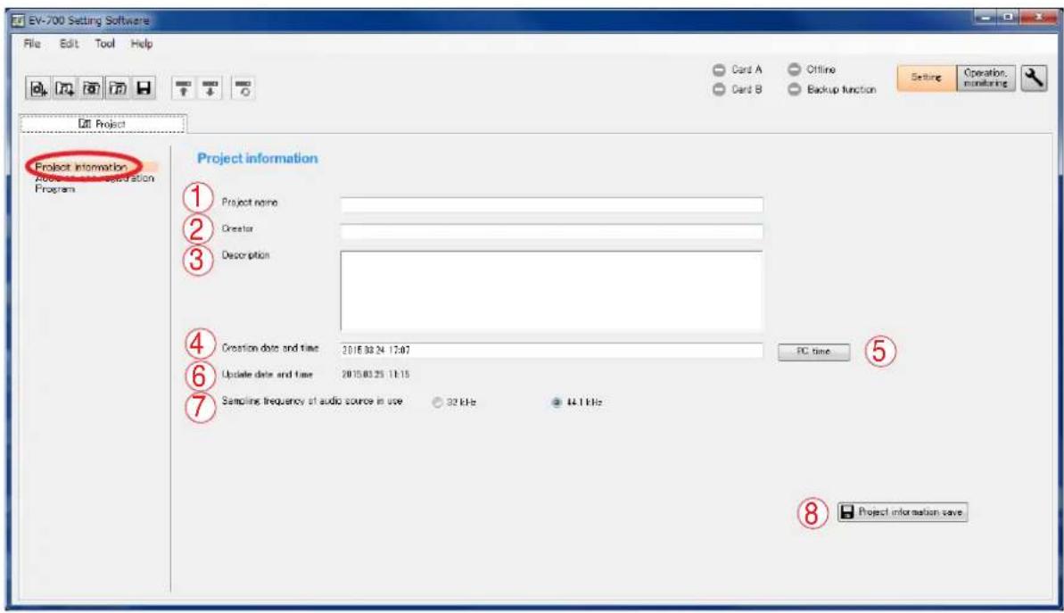
Task: Click the Description text area
Action: click(552, 291)
